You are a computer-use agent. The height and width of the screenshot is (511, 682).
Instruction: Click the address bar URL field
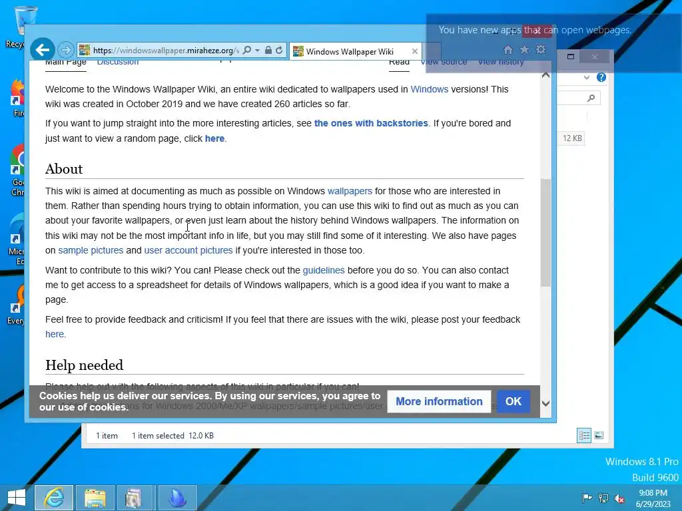tap(165, 51)
